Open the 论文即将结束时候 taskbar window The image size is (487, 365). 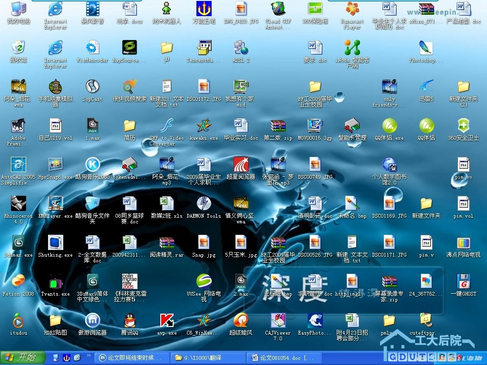click(131, 357)
